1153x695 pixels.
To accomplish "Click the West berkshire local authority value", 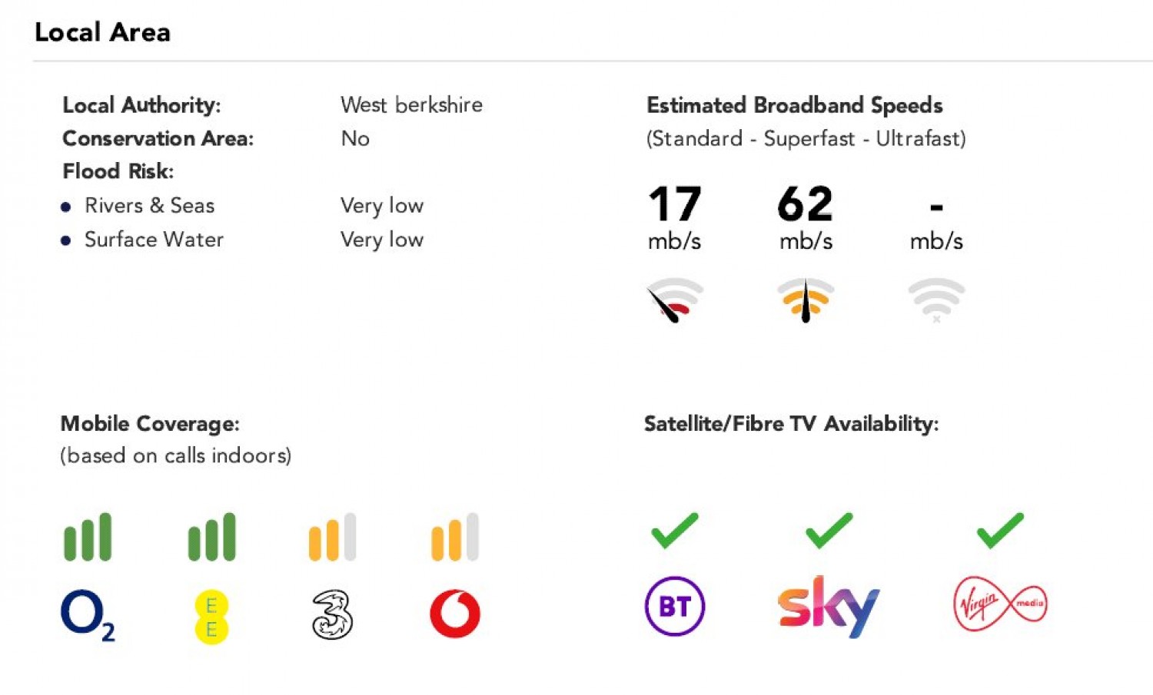I will coord(411,104).
